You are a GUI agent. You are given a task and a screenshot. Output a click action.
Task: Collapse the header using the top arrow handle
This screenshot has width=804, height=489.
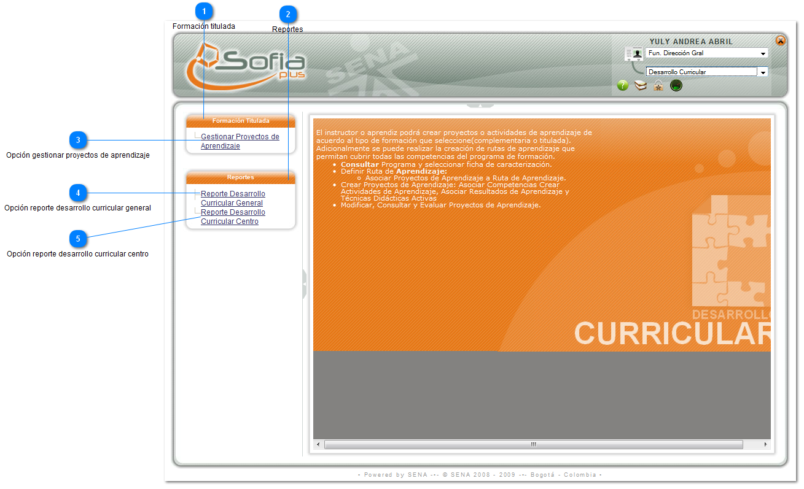tap(480, 105)
